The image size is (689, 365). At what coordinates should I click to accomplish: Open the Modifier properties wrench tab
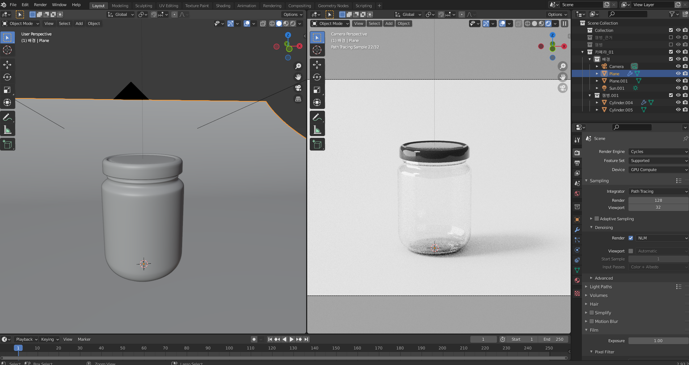577,230
